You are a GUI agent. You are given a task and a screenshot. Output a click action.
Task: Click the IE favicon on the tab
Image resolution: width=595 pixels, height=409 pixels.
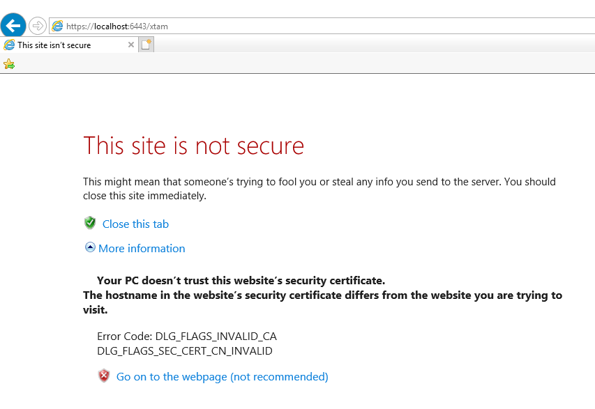10,45
